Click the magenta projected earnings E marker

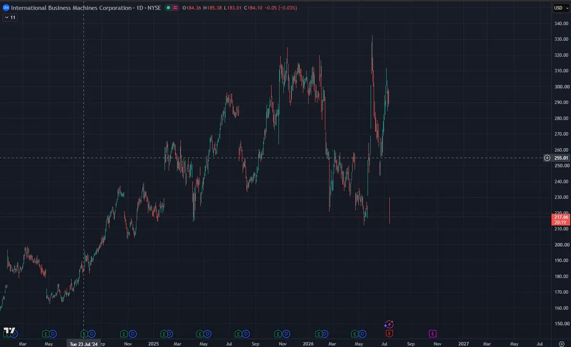433,333
